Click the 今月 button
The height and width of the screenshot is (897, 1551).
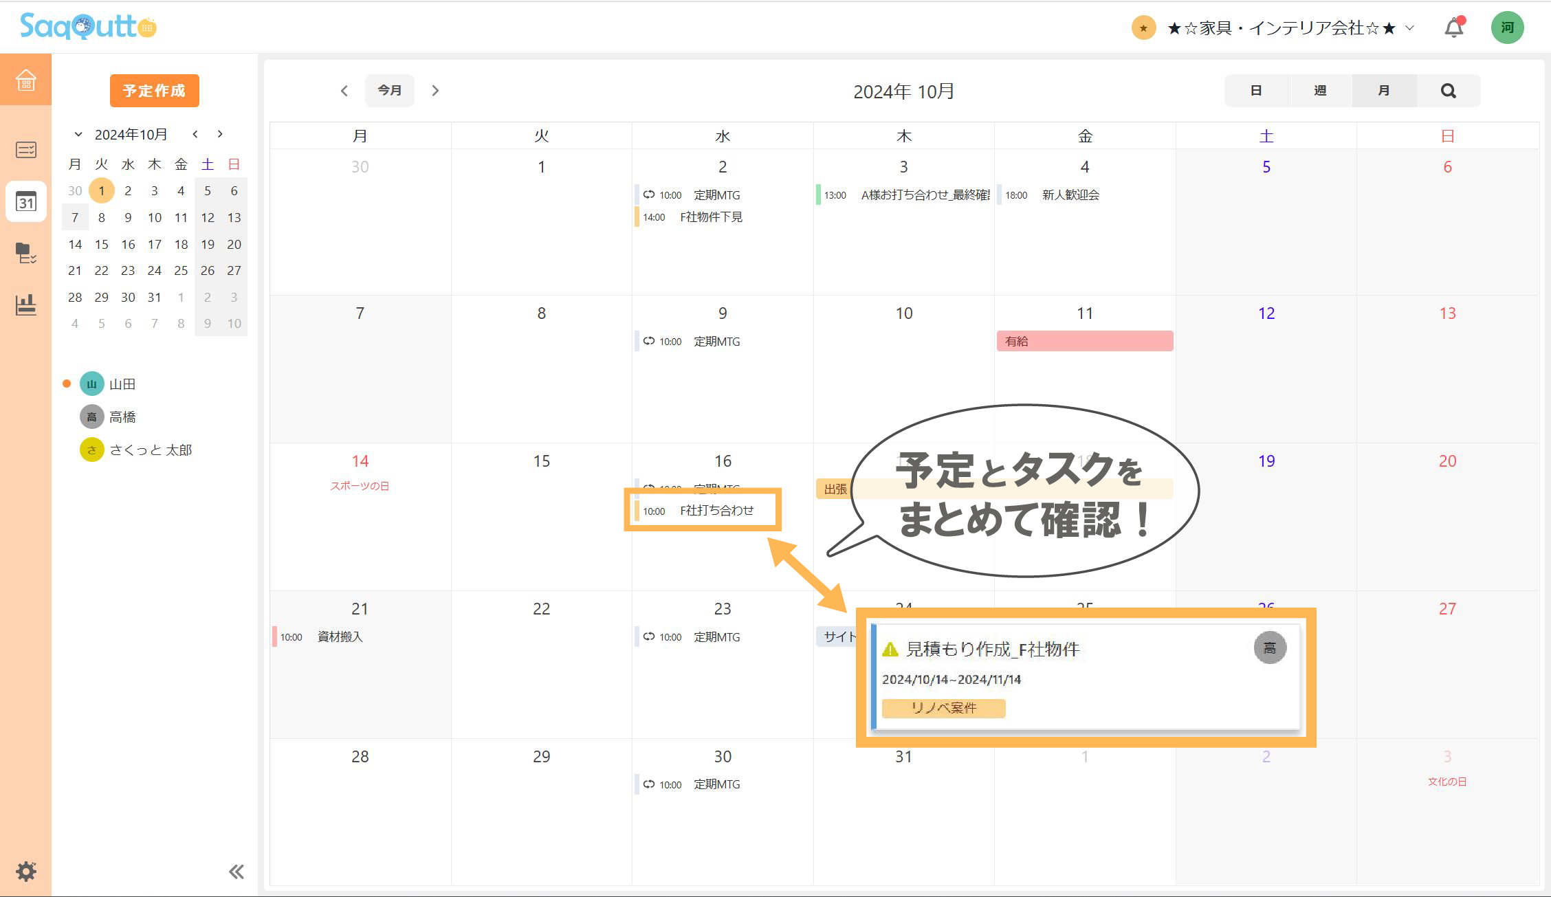pos(389,91)
